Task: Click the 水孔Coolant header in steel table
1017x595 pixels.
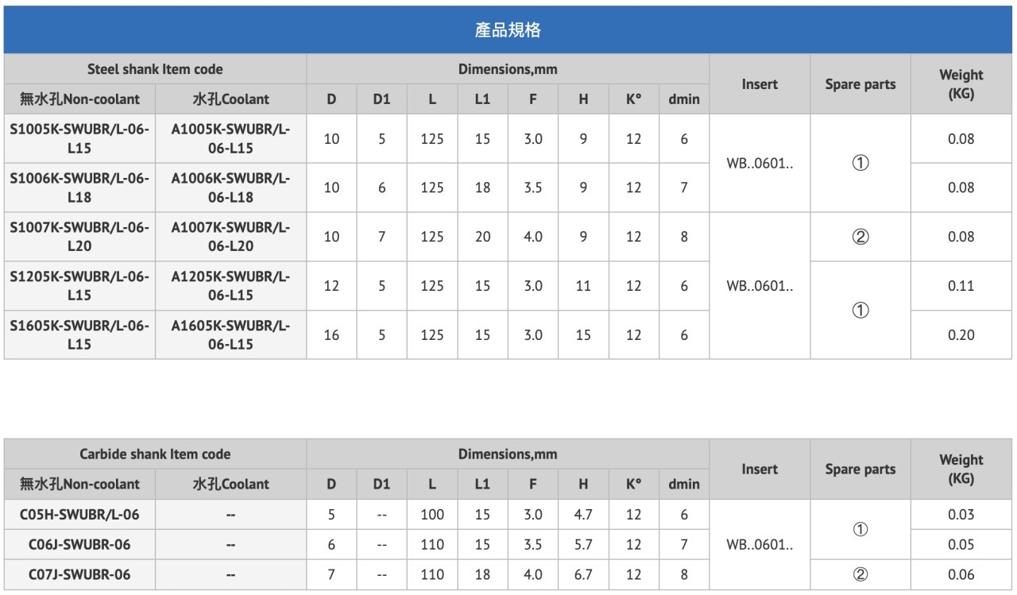Action: (230, 99)
